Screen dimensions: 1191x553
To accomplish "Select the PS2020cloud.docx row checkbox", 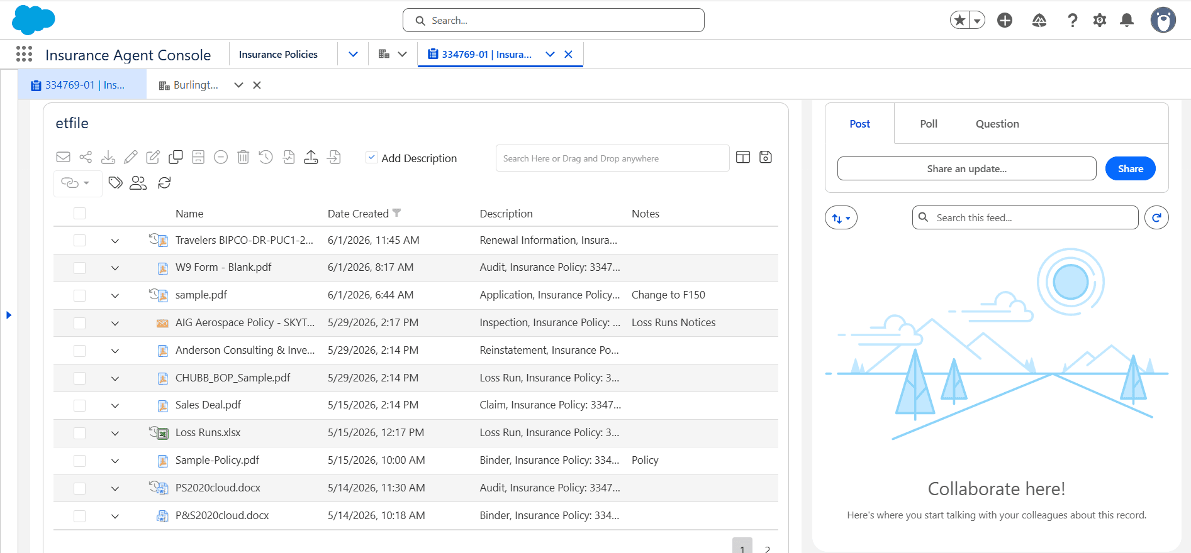I will click(79, 488).
